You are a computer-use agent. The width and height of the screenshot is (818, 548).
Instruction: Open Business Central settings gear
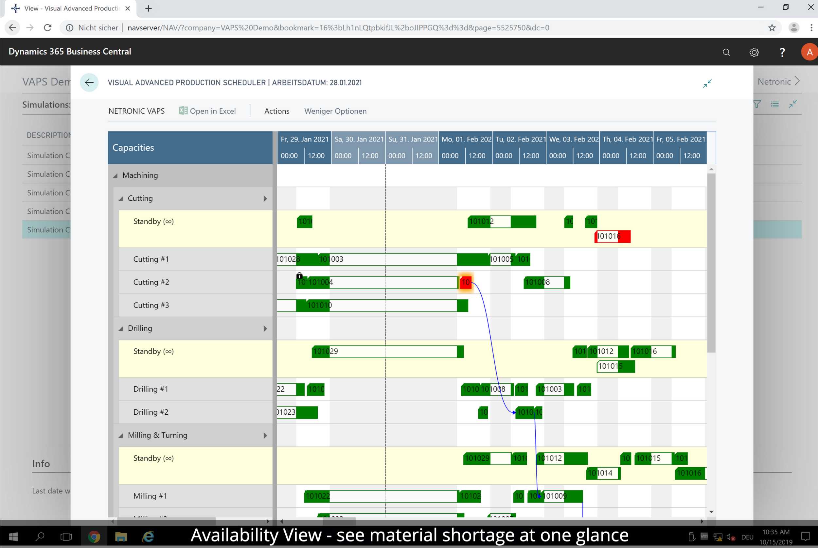754,52
